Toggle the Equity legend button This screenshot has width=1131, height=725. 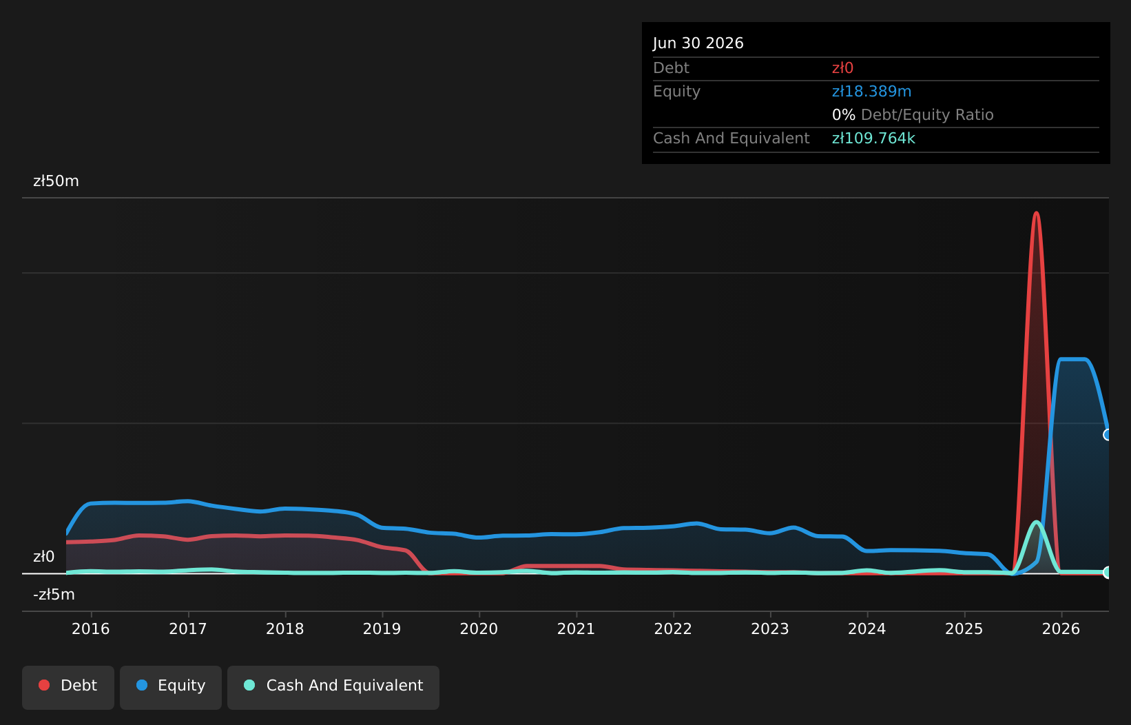(171, 687)
